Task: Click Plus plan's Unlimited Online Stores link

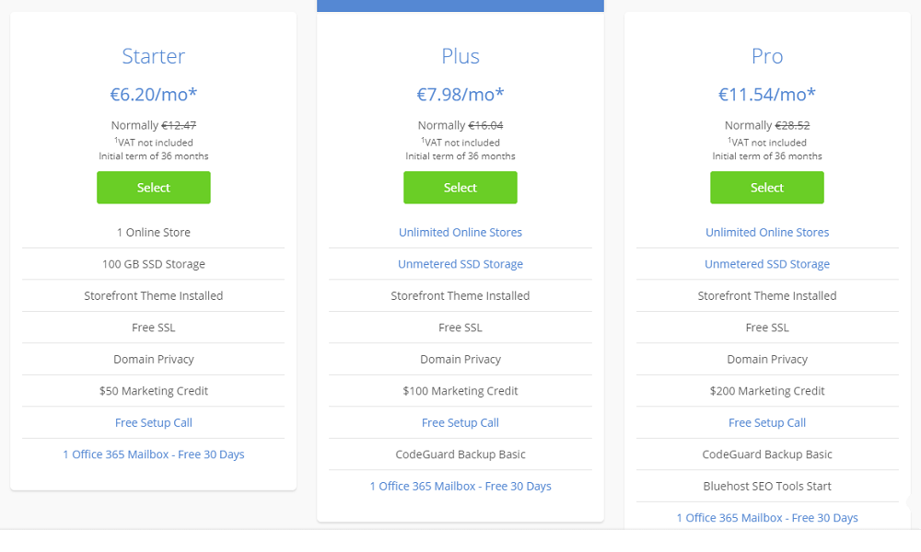Action: (x=460, y=233)
